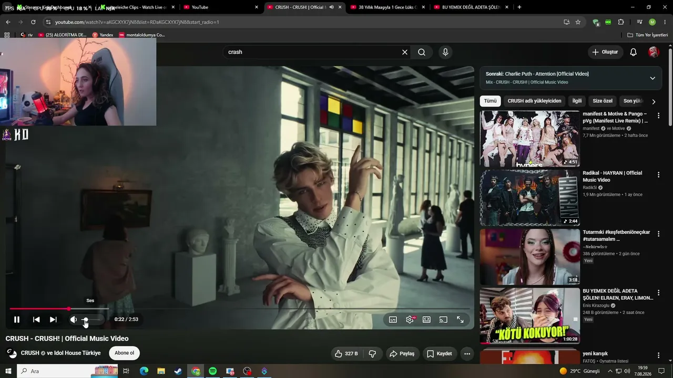Run search with the magnifier button
The image size is (673, 378).
click(x=422, y=52)
